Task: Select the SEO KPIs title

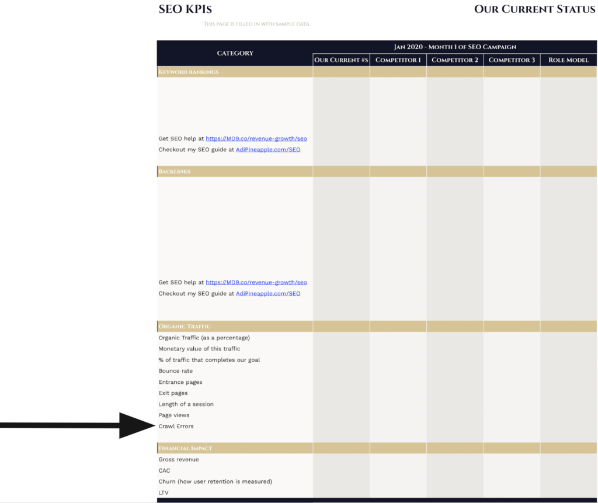Action: tap(185, 9)
